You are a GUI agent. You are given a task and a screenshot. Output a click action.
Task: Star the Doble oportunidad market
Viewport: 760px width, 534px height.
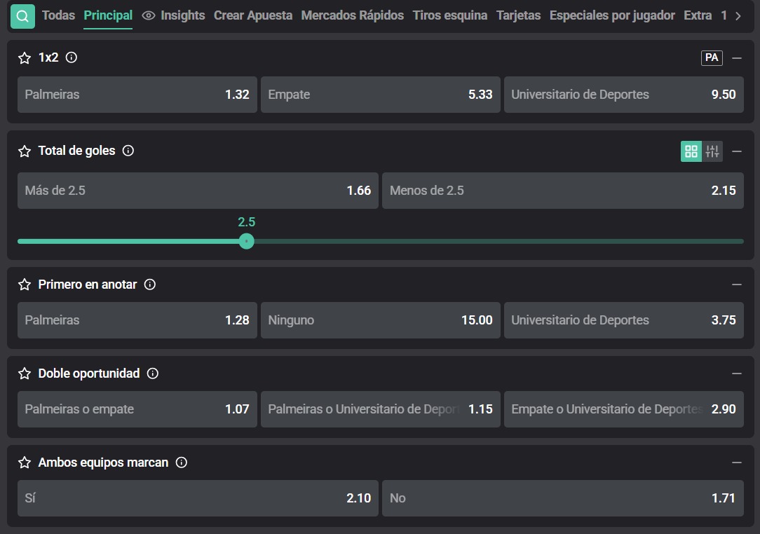25,374
